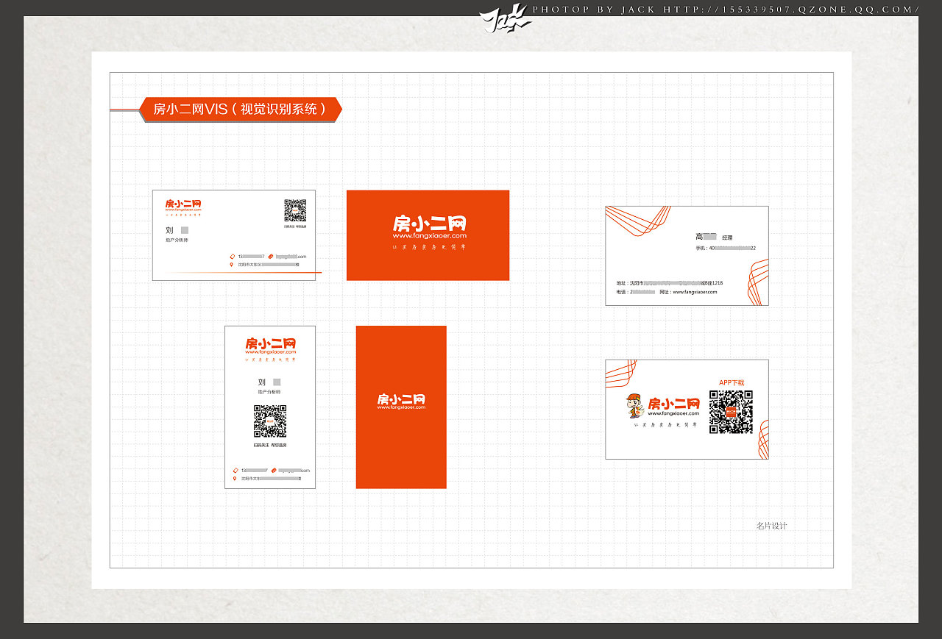Click the orange logo on the vertical 刘 card

(270, 344)
